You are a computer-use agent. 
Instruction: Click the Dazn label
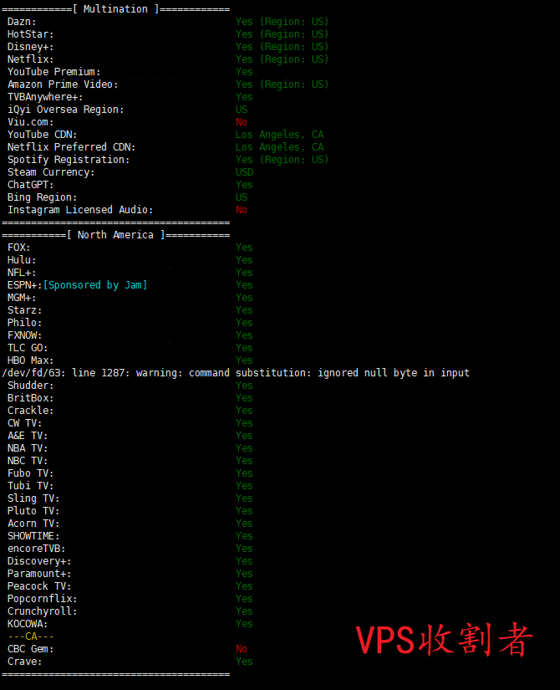23,22
